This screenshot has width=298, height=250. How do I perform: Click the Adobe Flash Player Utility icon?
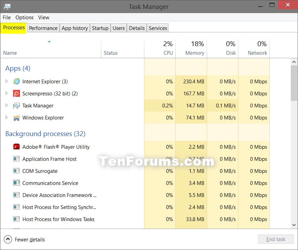(x=17, y=147)
